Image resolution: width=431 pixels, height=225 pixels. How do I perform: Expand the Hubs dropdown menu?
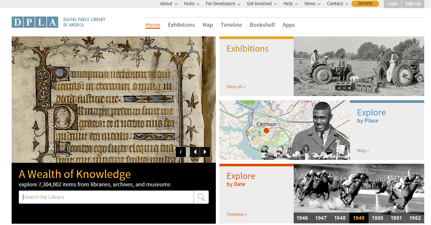(x=192, y=4)
